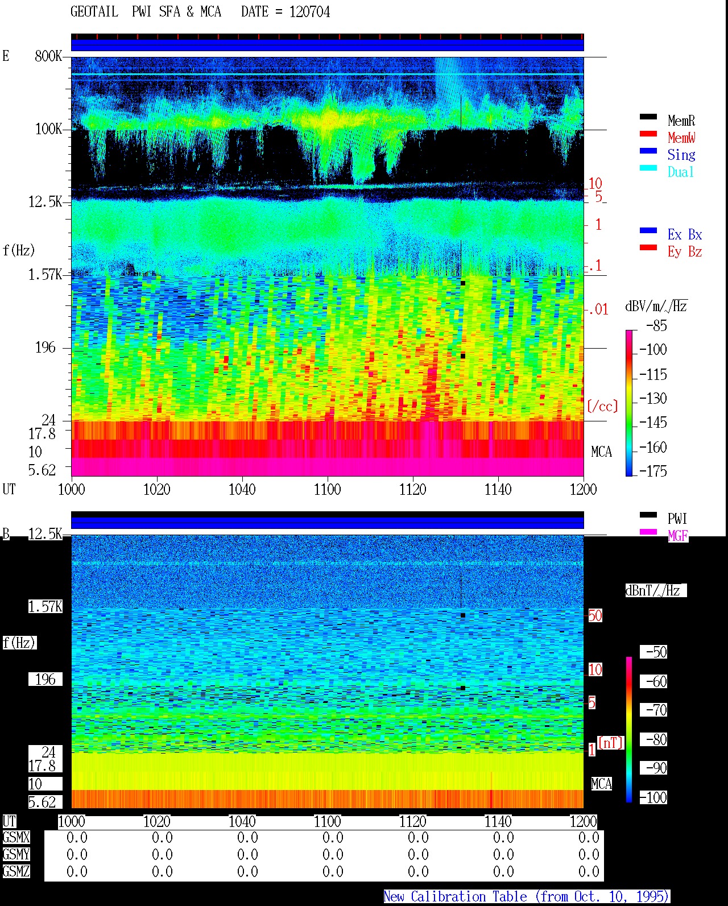Click the '-50' color scale value
728x906 pixels.
pos(656,652)
